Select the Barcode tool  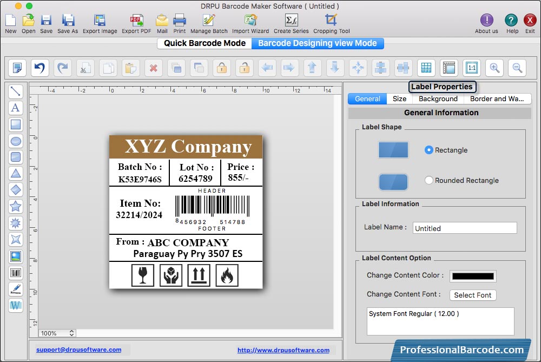point(16,273)
